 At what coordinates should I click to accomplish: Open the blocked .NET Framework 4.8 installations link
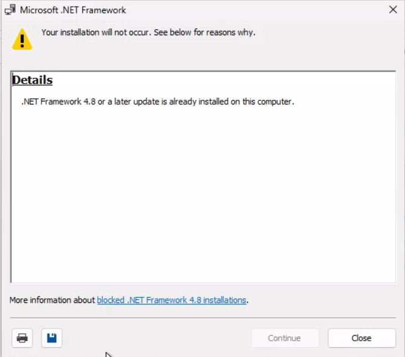171,300
